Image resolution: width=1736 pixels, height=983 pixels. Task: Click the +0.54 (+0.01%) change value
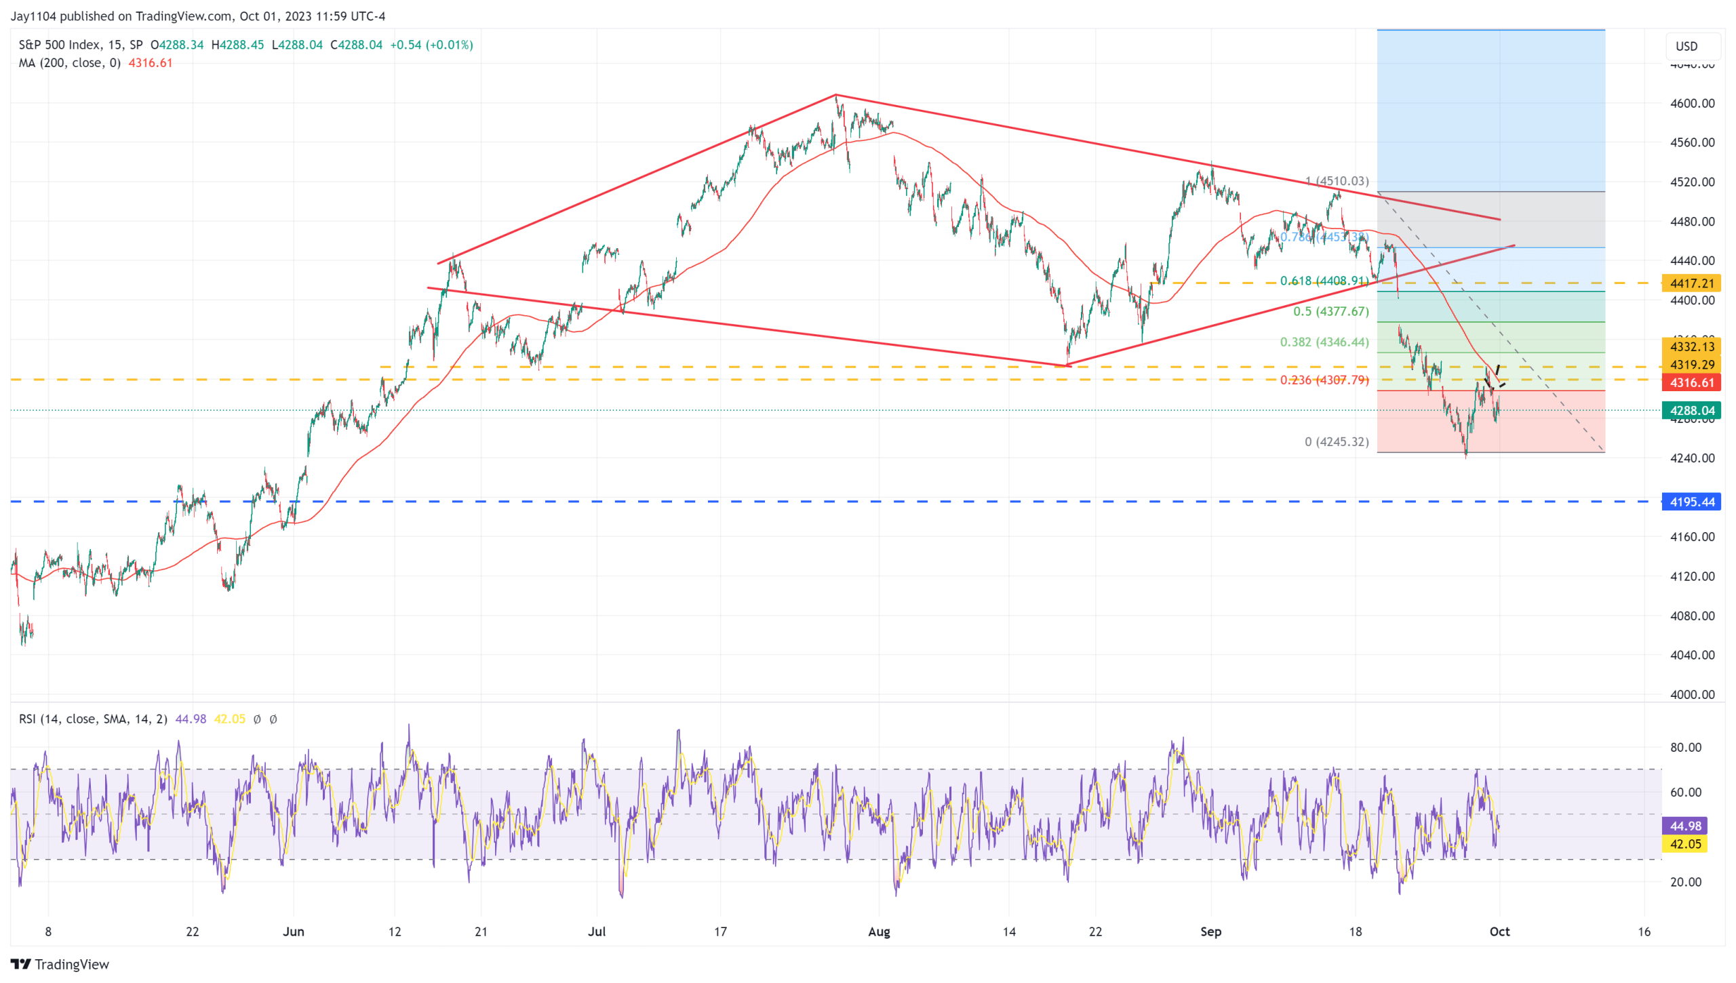(431, 45)
